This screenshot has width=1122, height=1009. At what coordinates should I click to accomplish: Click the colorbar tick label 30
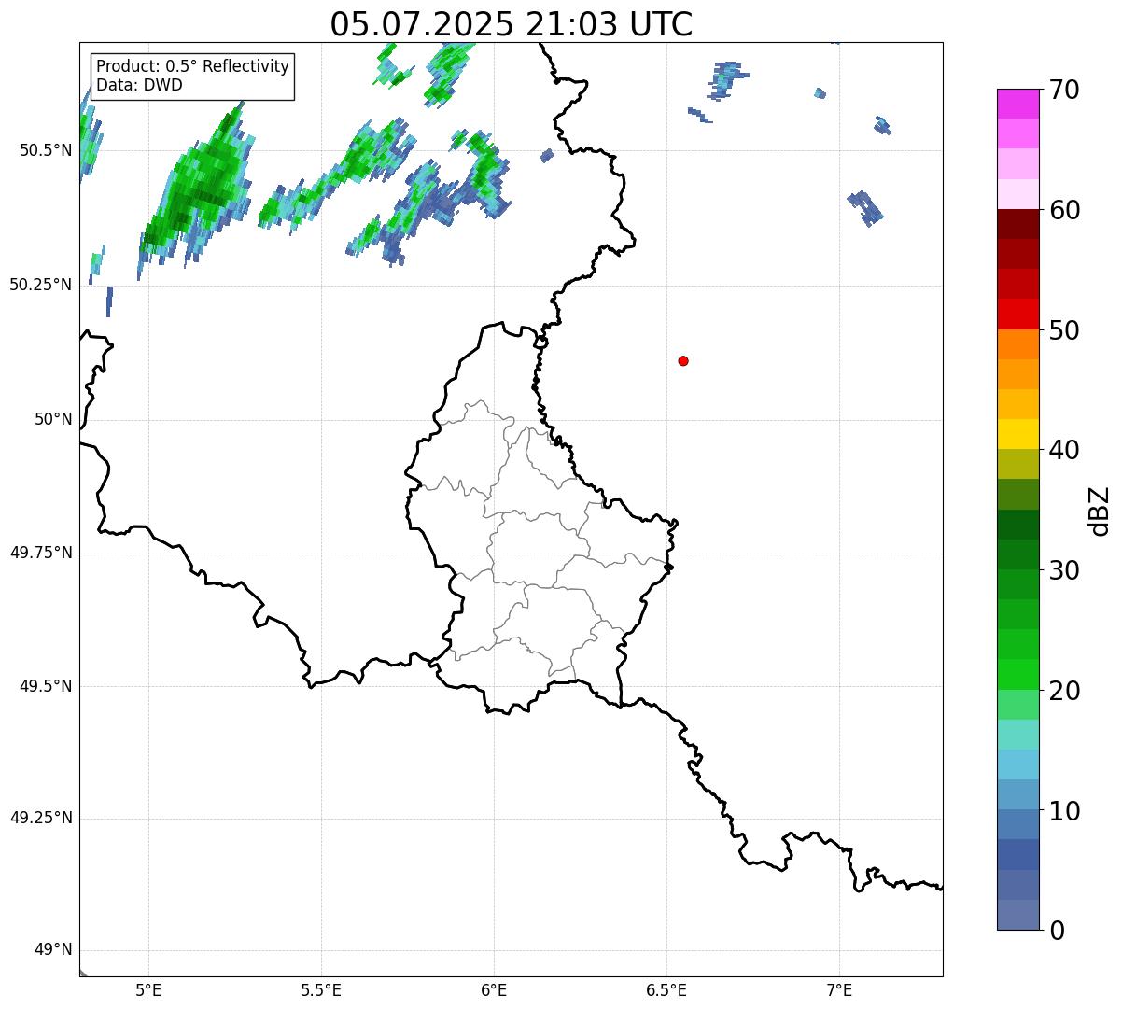(1064, 570)
